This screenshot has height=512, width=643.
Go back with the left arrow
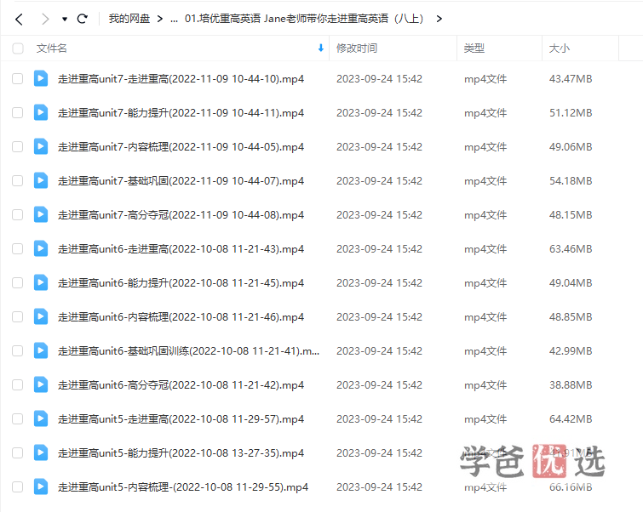click(19, 19)
